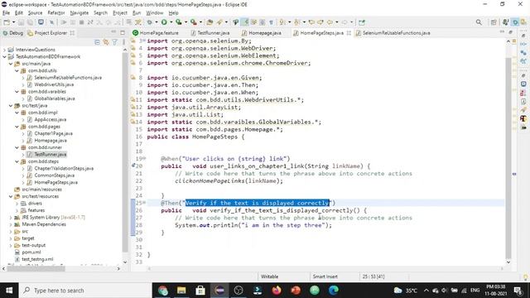The width and height of the screenshot is (530, 298).
Task: Click the Open Perspective icon
Action: (494, 22)
